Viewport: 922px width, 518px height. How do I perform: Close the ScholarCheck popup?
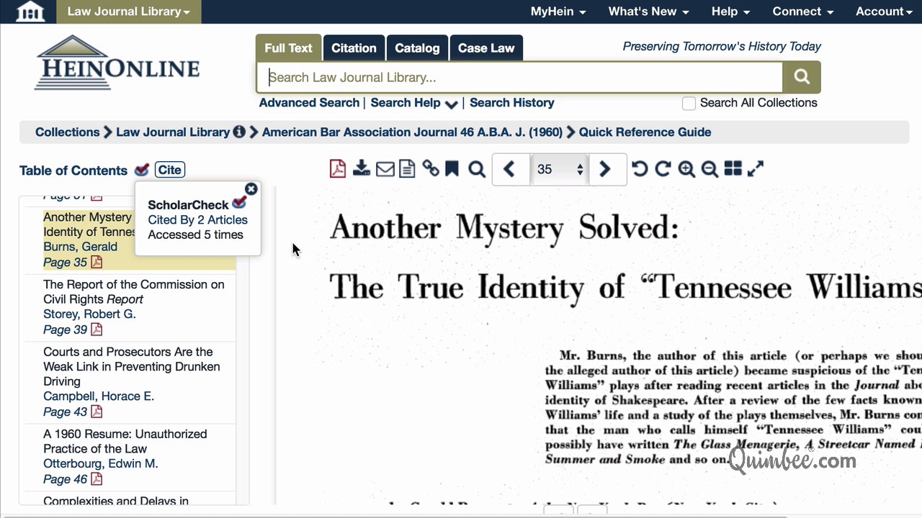click(x=251, y=189)
